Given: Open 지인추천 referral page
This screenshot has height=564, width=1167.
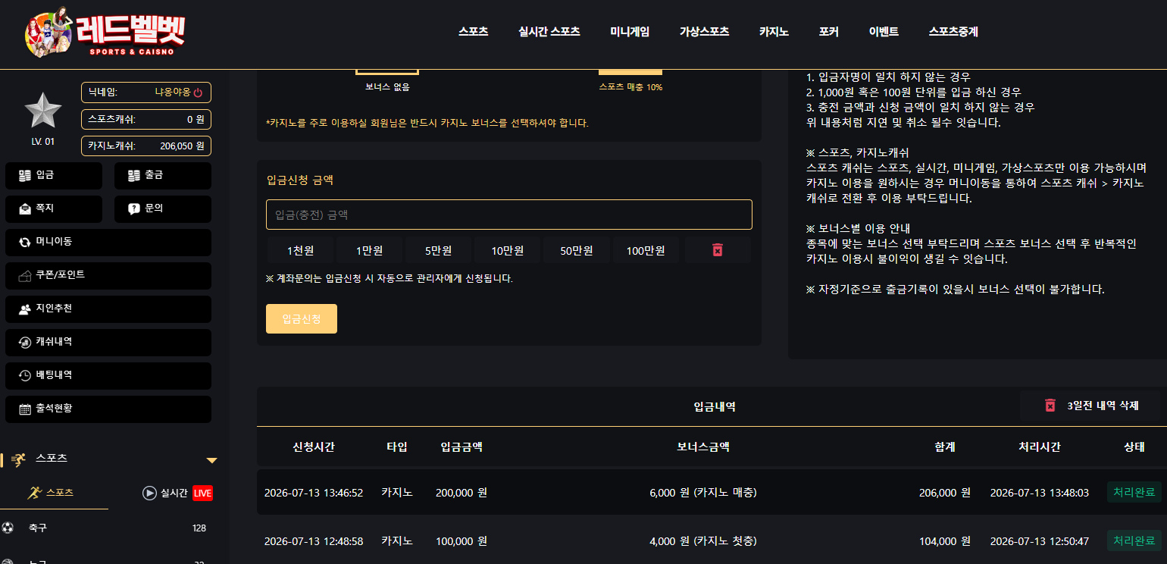Looking at the screenshot, I should coord(108,309).
